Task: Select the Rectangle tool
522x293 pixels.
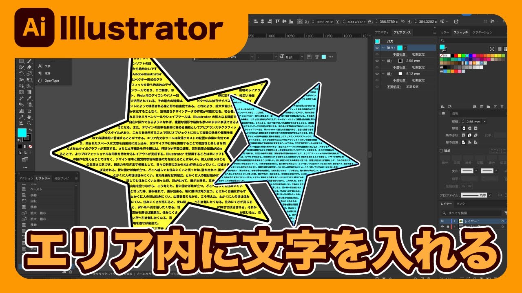Action: (x=21, y=61)
